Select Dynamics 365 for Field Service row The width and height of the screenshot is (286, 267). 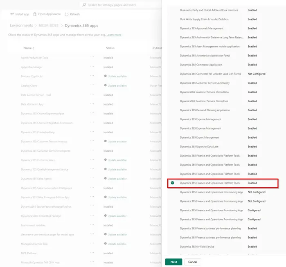[223, 247]
